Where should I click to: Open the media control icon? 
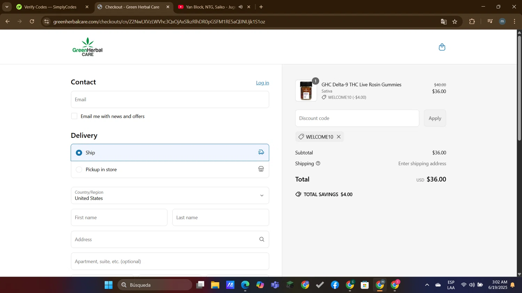point(490,22)
